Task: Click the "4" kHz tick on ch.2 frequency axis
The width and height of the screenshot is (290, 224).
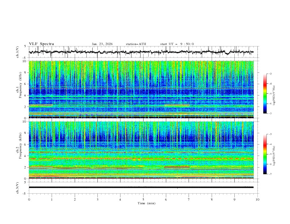Action: click(26, 156)
